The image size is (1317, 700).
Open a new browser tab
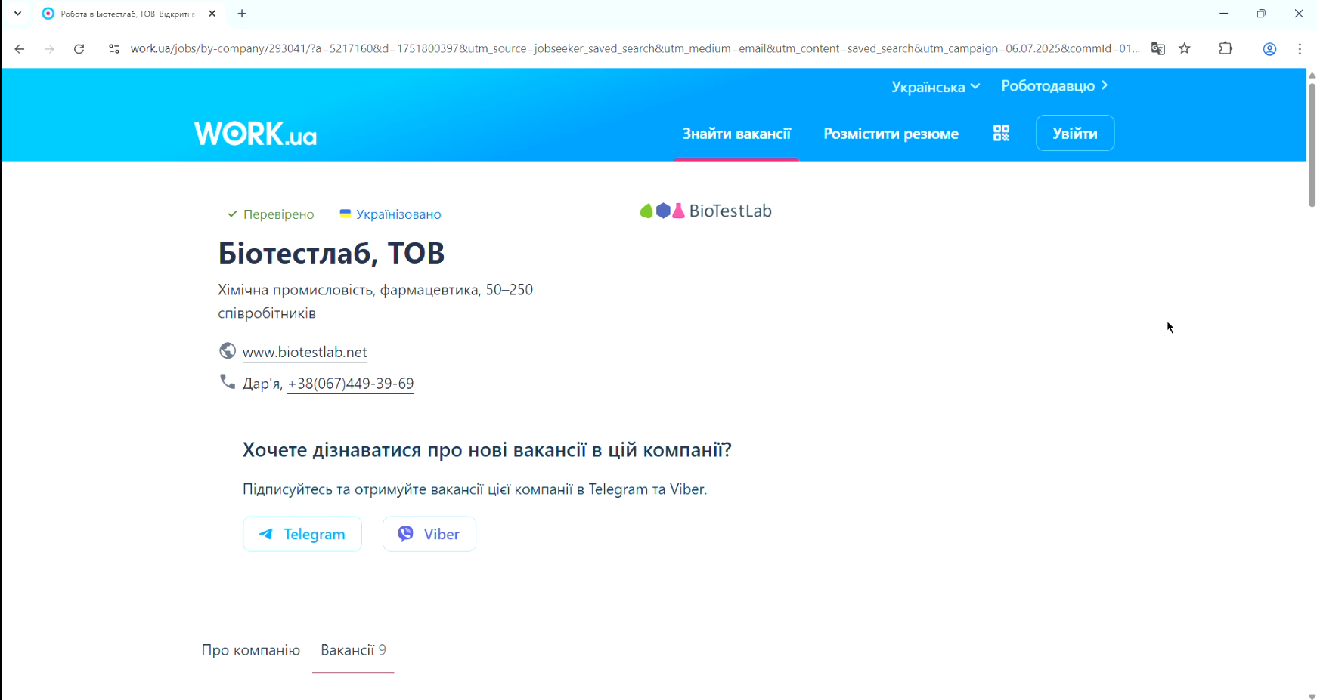click(242, 14)
